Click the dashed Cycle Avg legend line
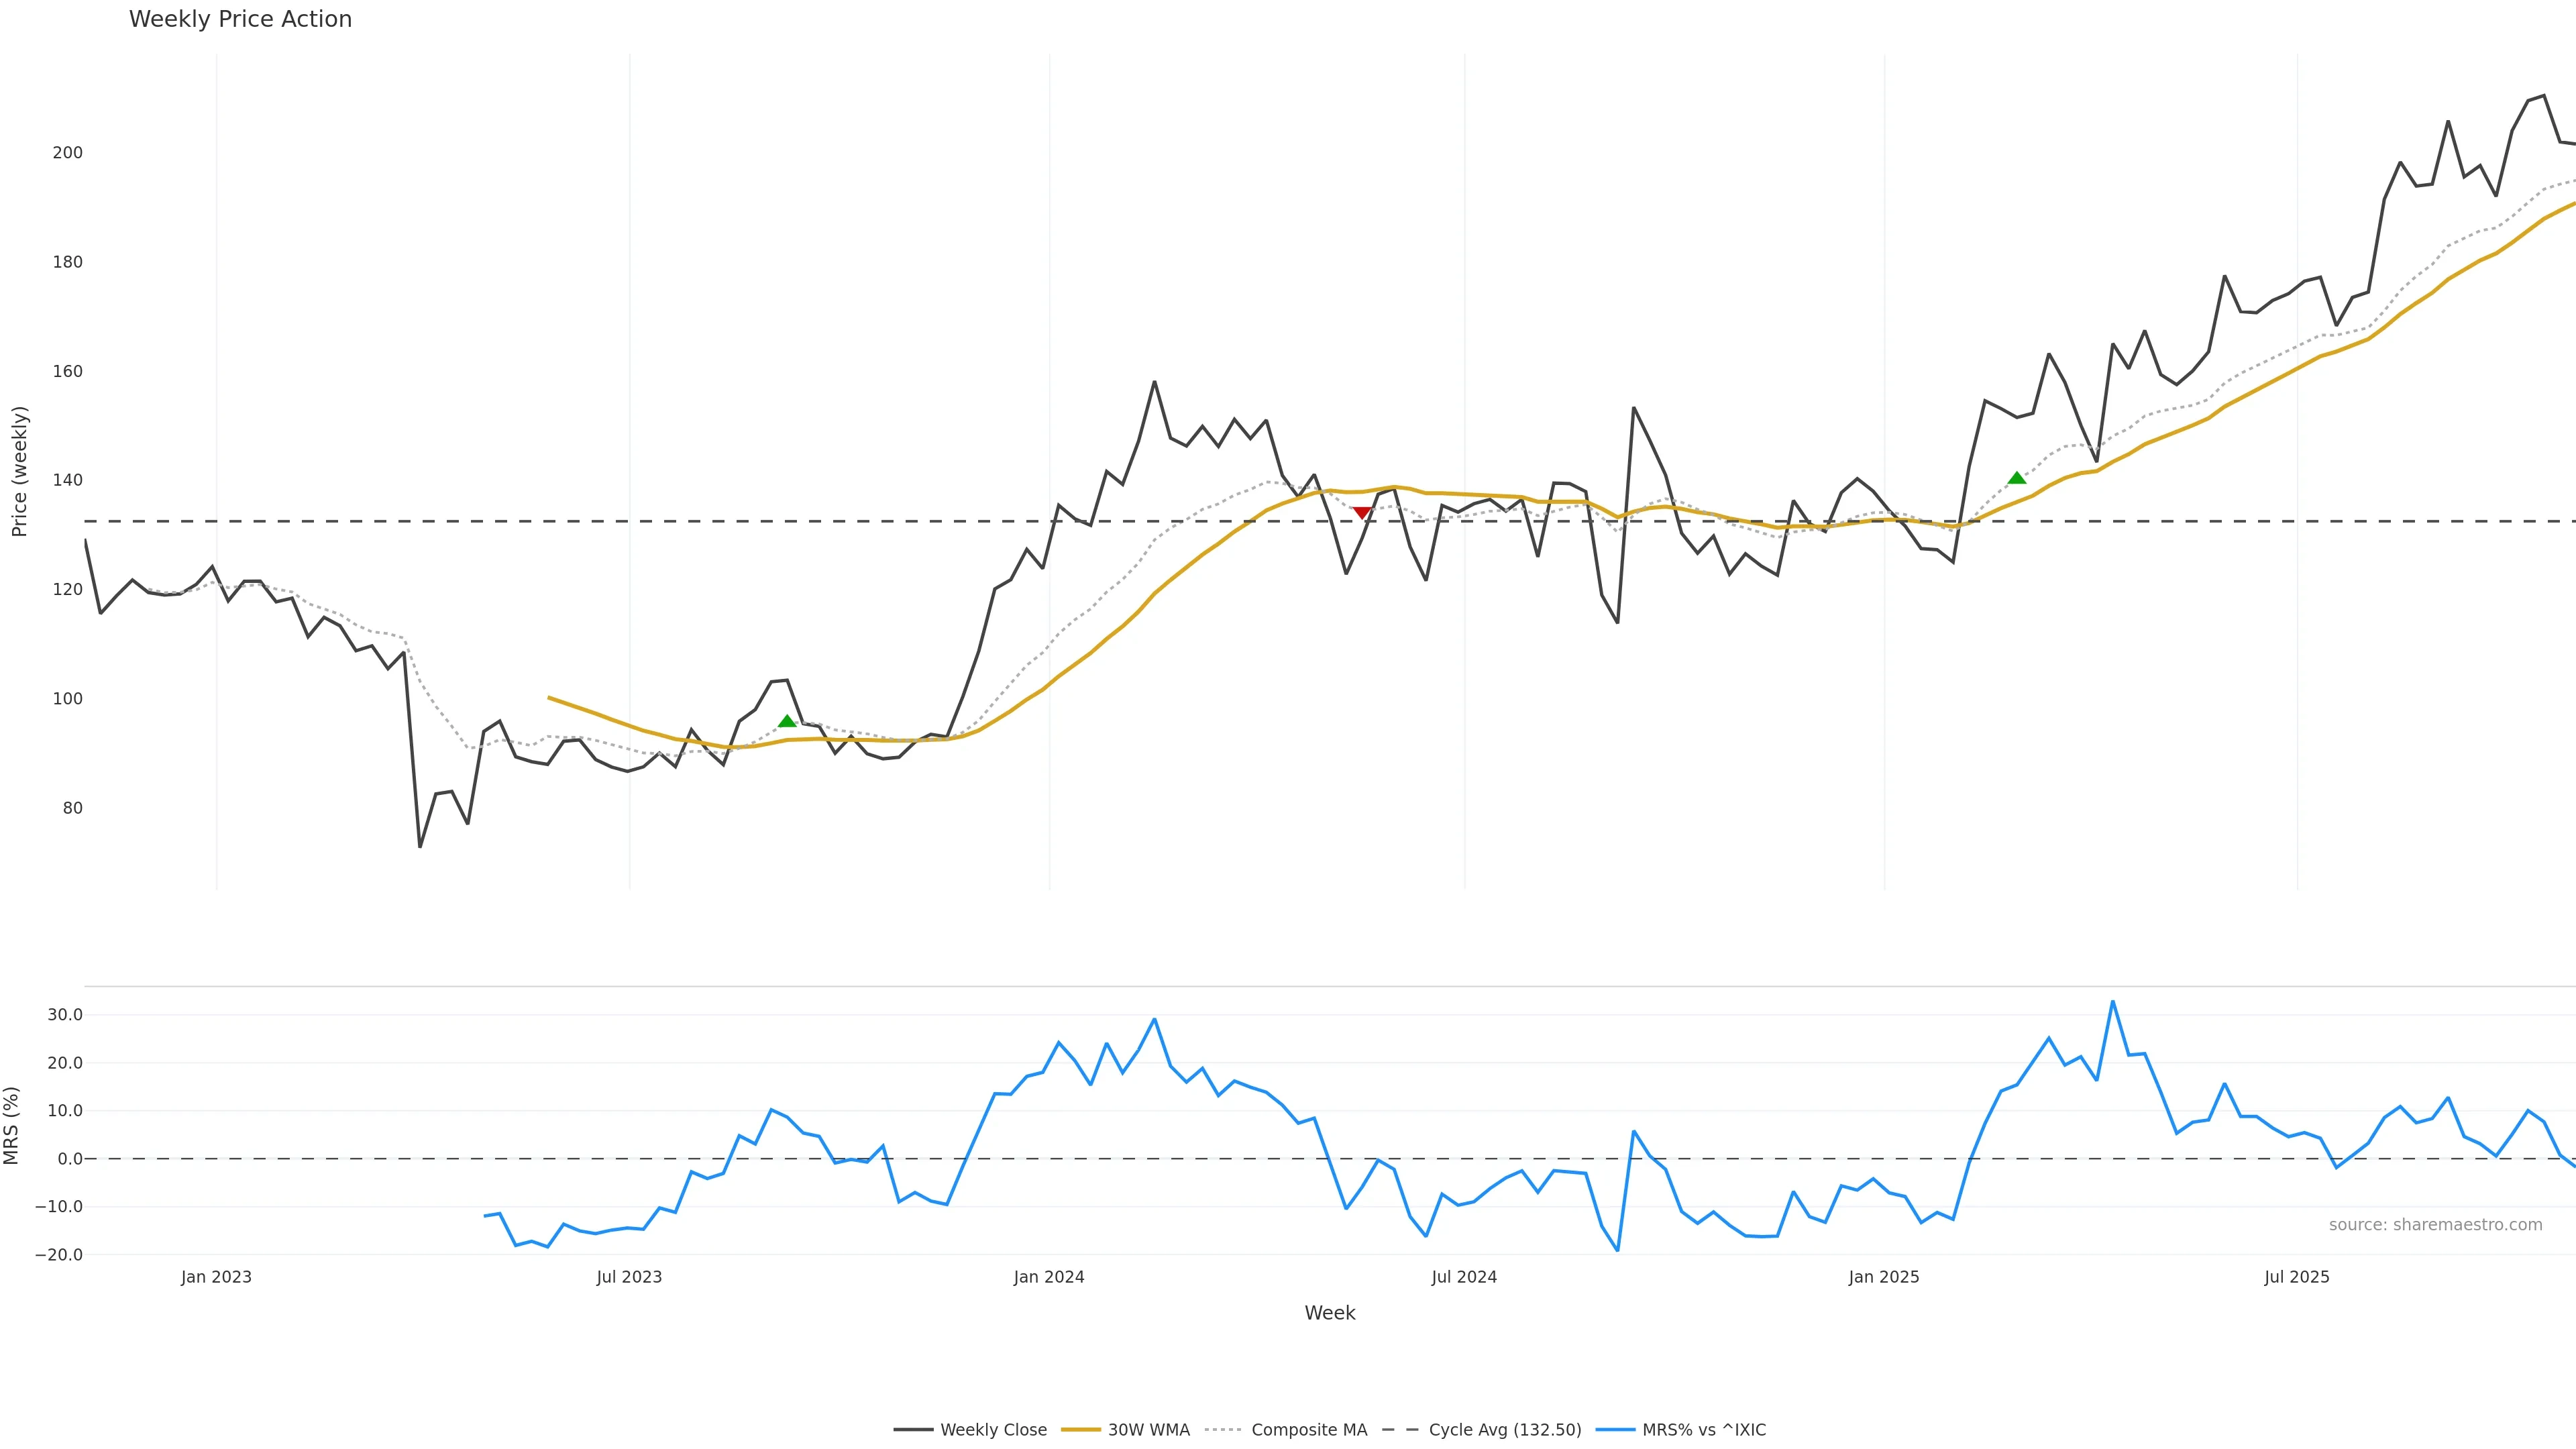 1400,1430
